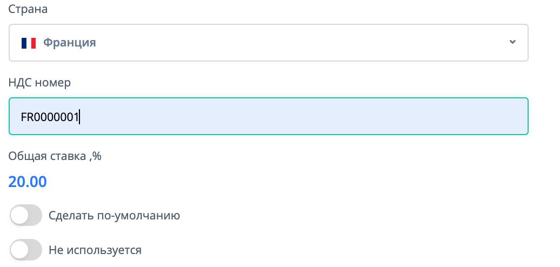Click the white knob of the default toggle
This screenshot has height=267, width=560.
19,216
